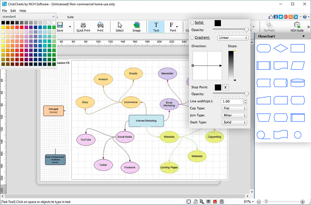Select the Gradient fill radio button

tap(192, 38)
